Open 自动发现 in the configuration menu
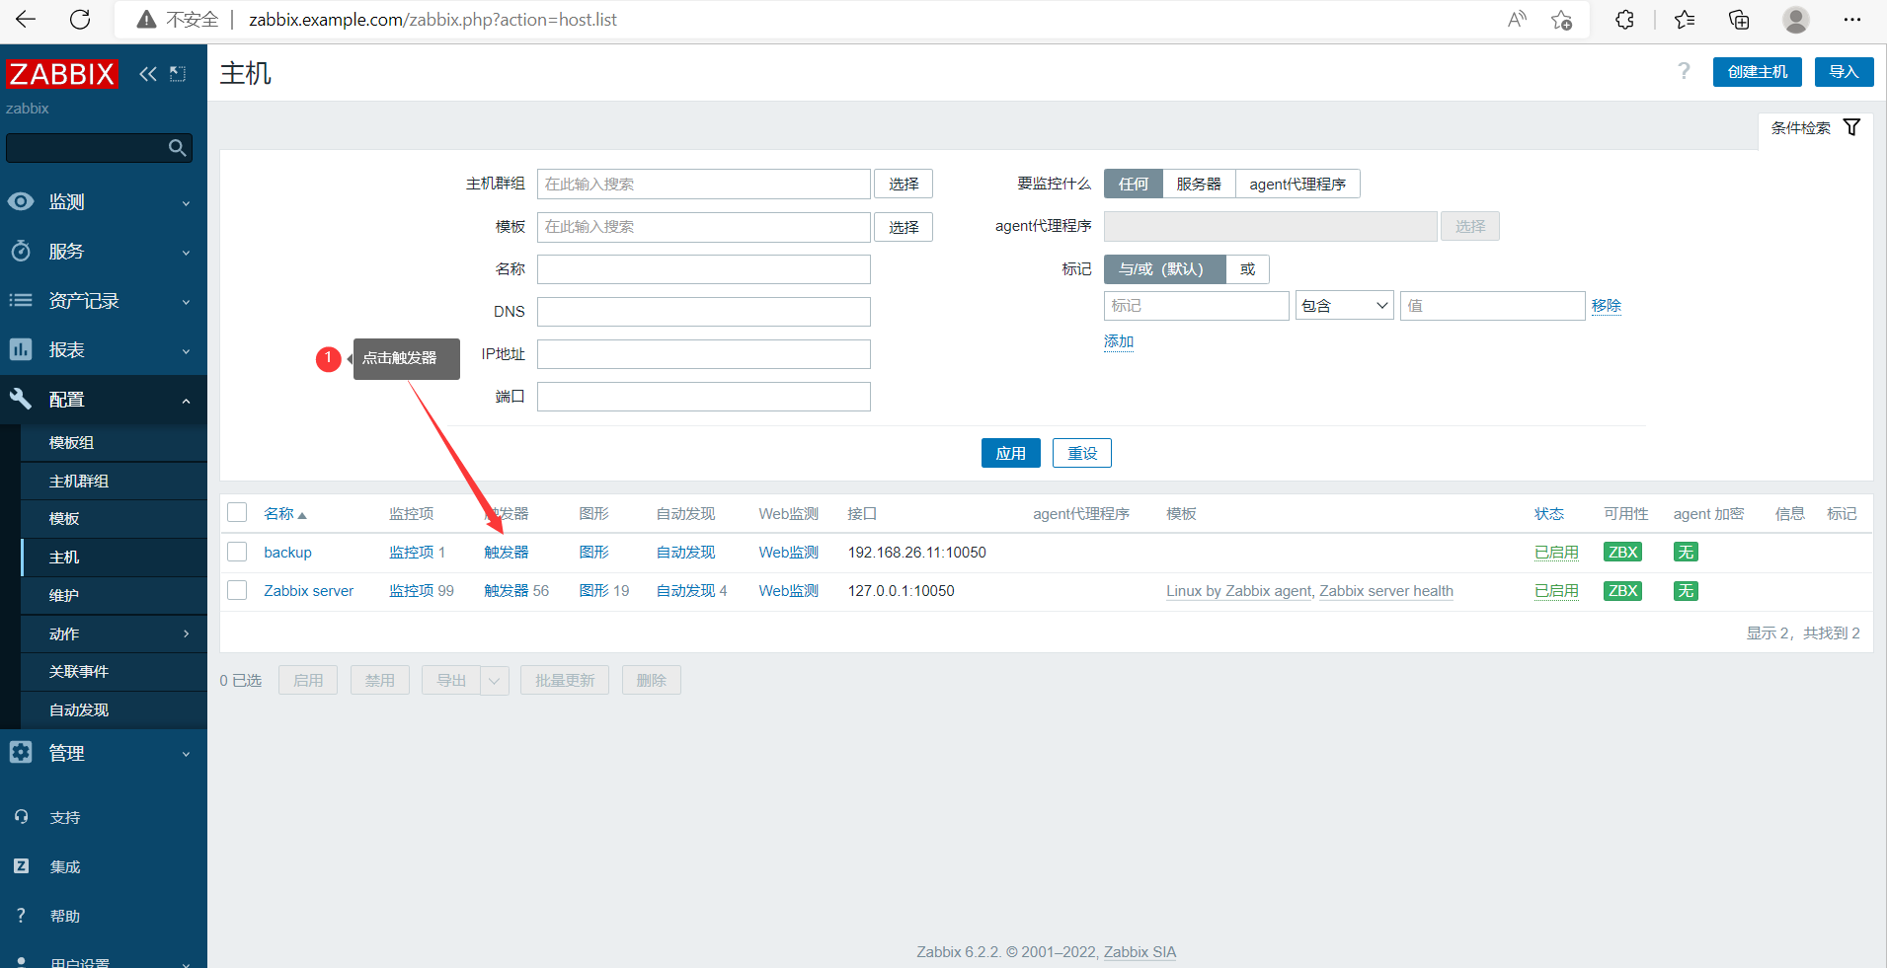 [114, 710]
